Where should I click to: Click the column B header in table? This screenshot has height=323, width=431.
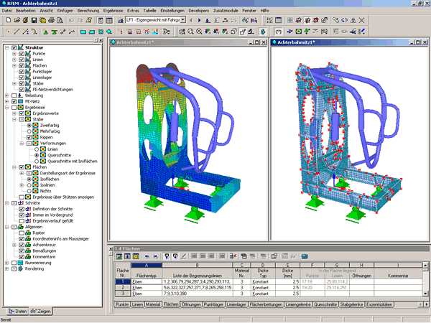coord(197,266)
